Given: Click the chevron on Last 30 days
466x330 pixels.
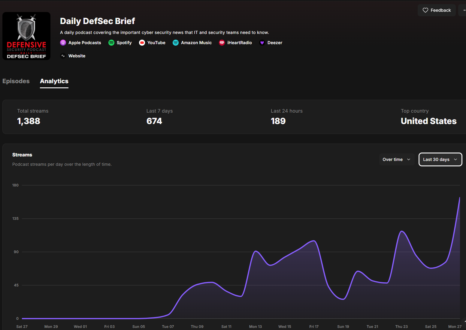Looking at the screenshot, I should click(x=455, y=159).
